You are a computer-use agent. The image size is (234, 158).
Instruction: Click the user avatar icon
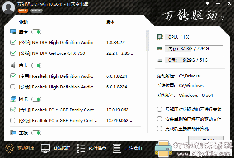(x=8, y=8)
